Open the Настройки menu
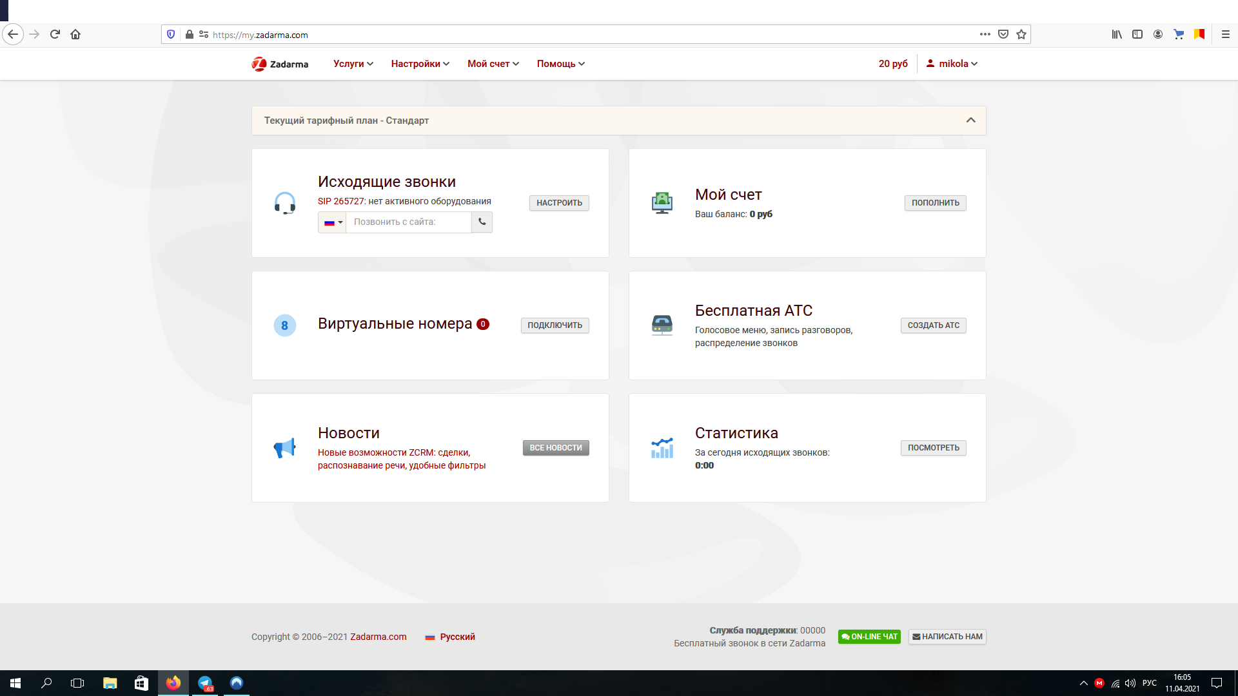This screenshot has width=1238, height=696. point(420,64)
